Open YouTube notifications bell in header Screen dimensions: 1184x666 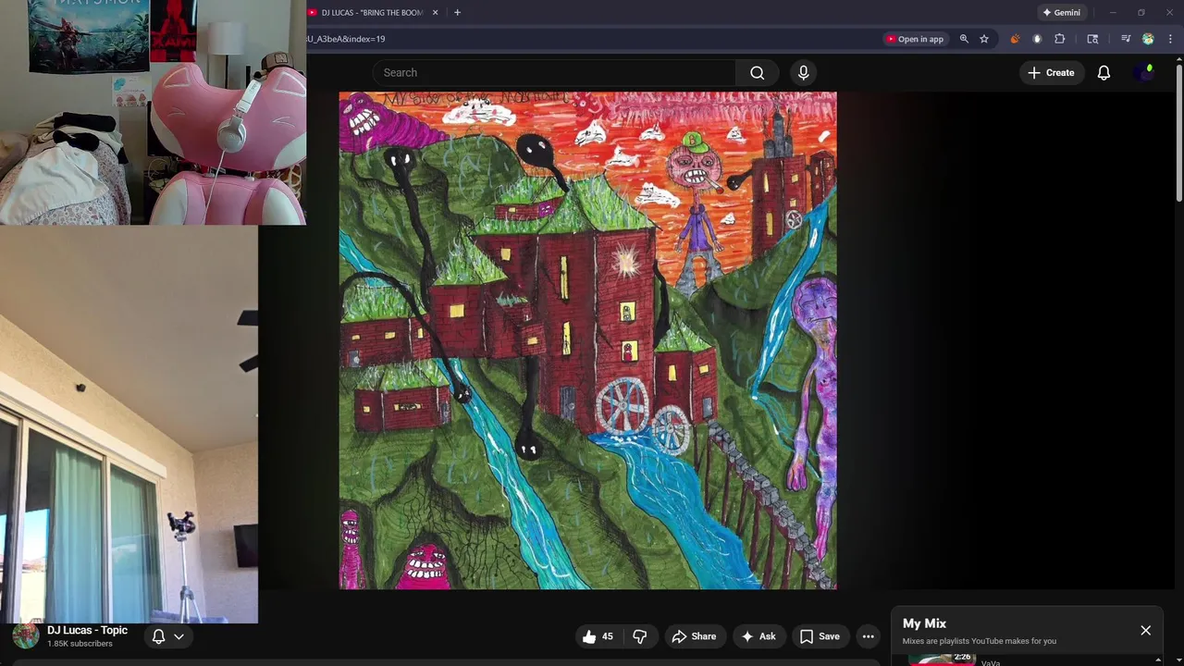(x=1104, y=72)
